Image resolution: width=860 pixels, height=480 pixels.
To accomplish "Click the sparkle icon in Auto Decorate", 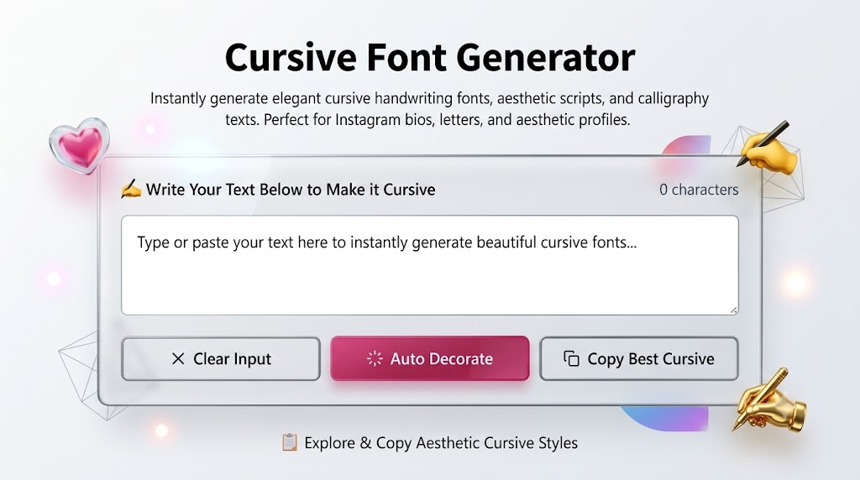I will pyautogui.click(x=375, y=358).
